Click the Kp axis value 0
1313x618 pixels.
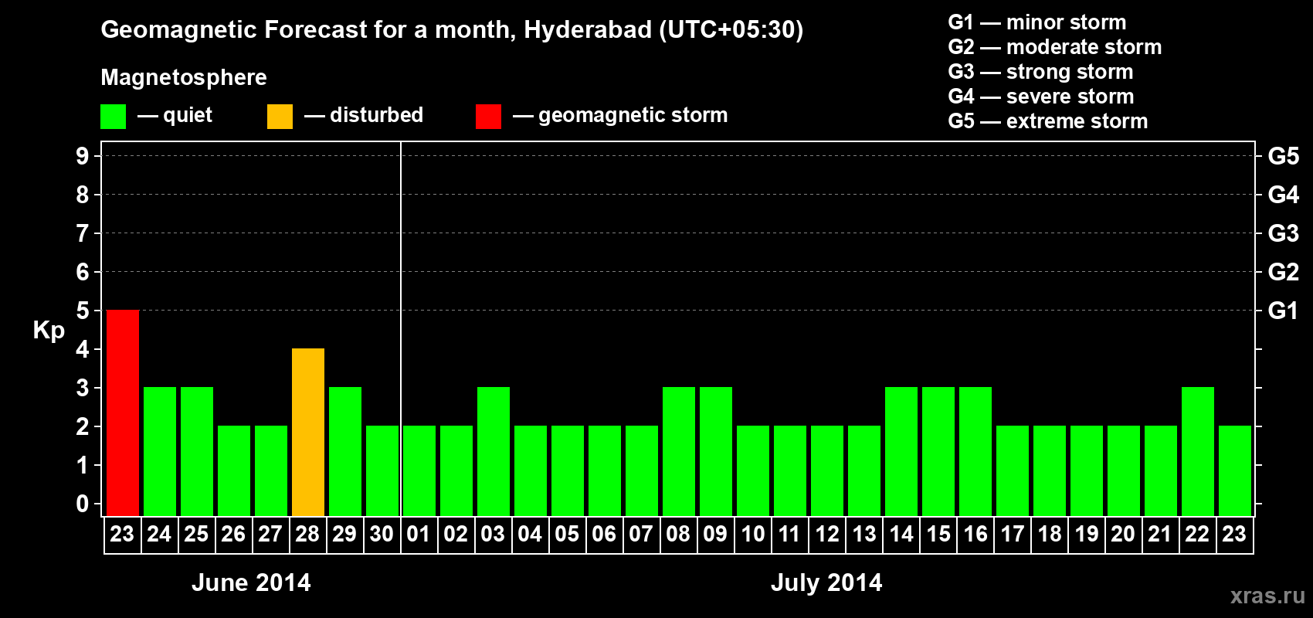pos(83,504)
